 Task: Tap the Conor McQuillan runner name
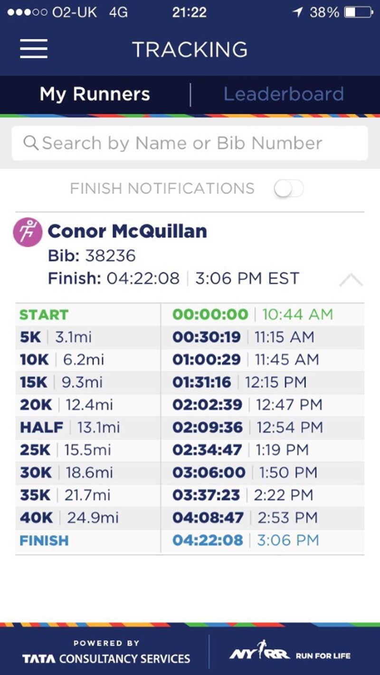127,231
